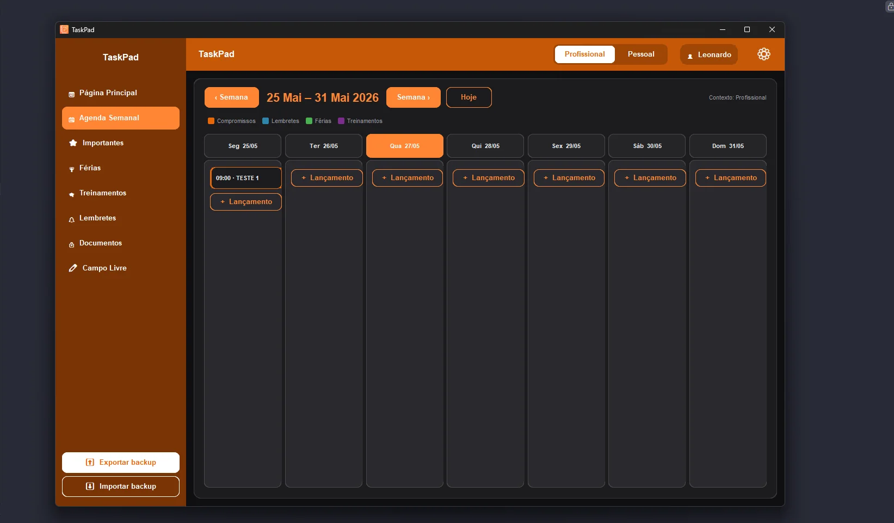894x523 pixels.
Task: Maximize the TaskPad window
Action: (747, 29)
